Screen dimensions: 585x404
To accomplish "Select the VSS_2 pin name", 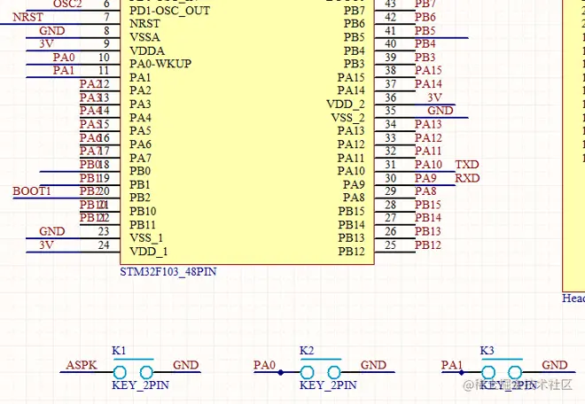I will click(x=348, y=118).
